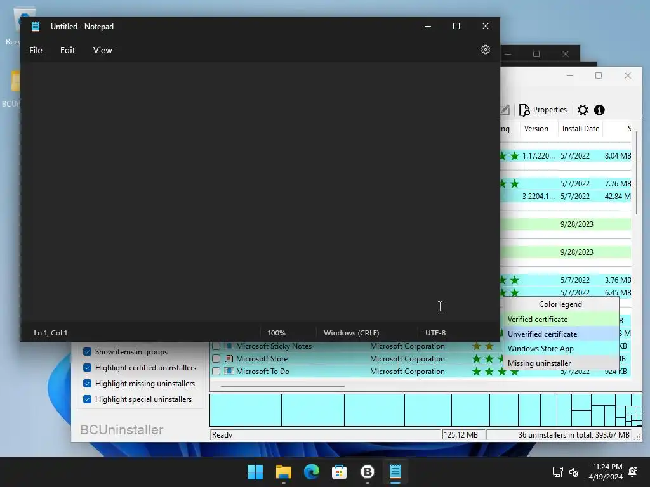Click the Ready status text

click(222, 435)
